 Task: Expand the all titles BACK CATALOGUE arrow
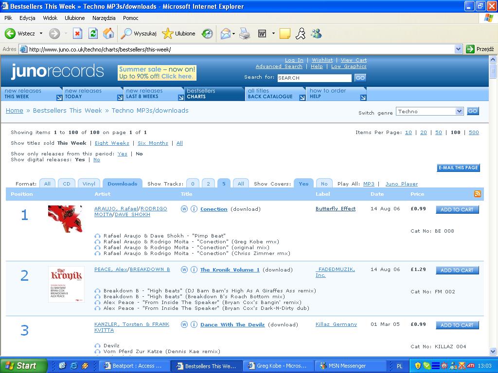(302, 98)
